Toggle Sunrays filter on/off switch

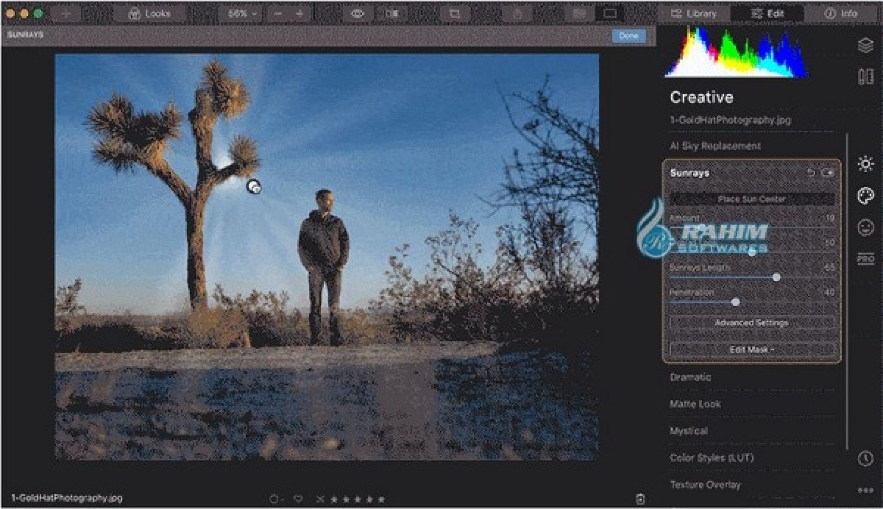[828, 173]
